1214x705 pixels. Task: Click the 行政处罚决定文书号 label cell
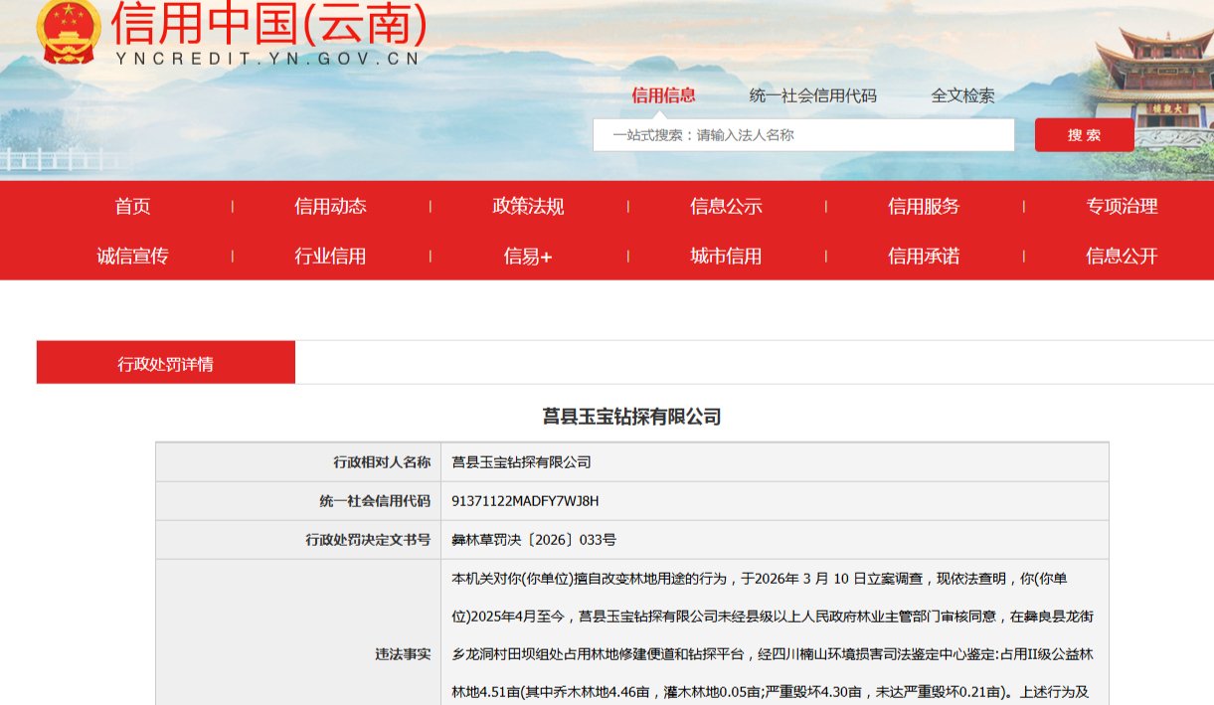[x=298, y=540]
